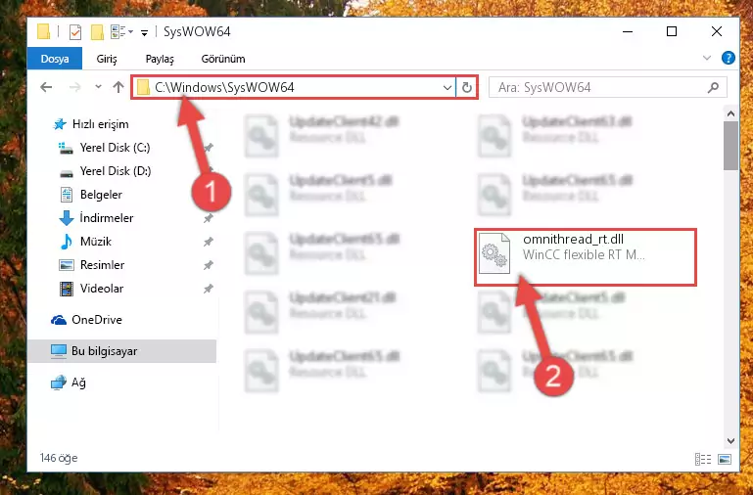
Task: Open Videolar folder in sidebar
Action: coord(101,289)
